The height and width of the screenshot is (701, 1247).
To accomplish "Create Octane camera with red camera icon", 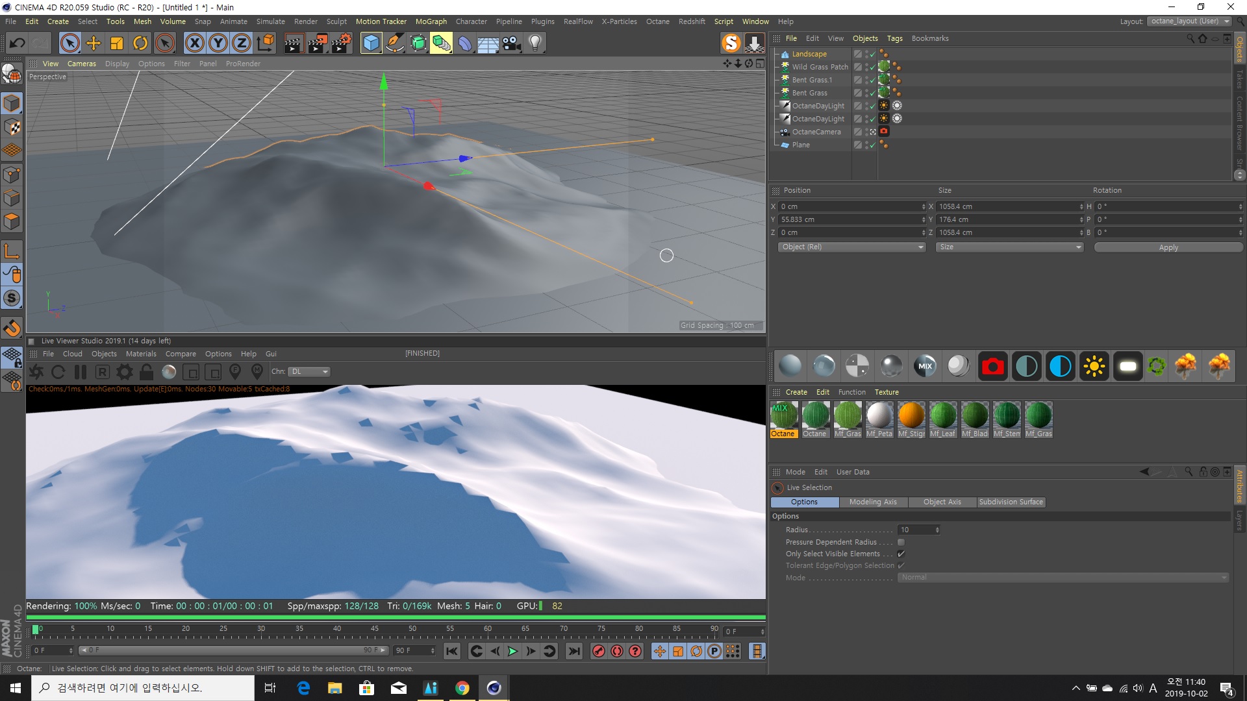I will (992, 366).
